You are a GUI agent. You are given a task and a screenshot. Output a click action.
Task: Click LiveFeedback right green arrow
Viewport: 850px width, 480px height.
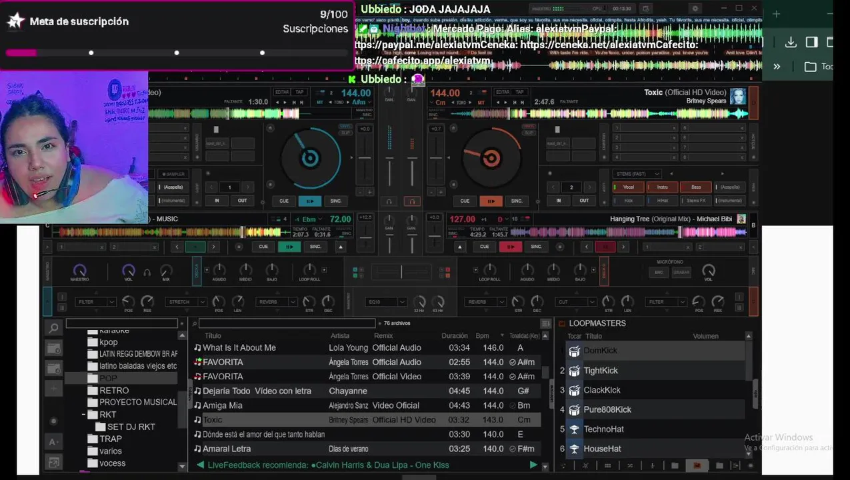tap(533, 465)
